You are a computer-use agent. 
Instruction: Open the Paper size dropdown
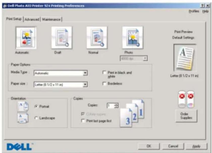tap(85, 84)
